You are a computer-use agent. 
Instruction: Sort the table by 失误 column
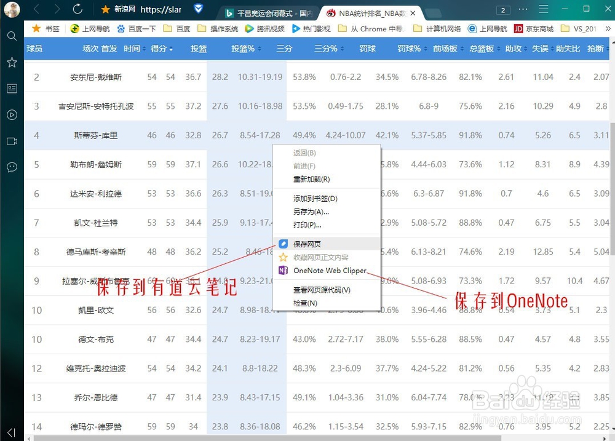pyautogui.click(x=543, y=49)
